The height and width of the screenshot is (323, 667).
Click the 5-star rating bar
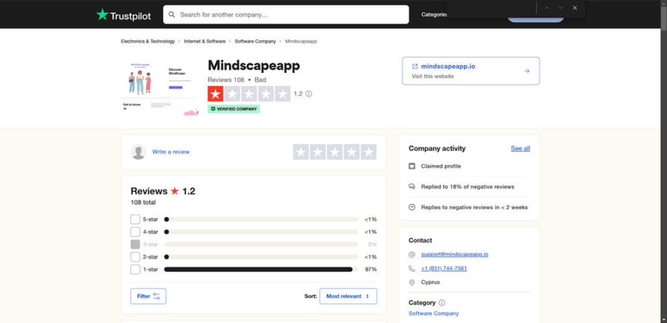click(x=261, y=219)
